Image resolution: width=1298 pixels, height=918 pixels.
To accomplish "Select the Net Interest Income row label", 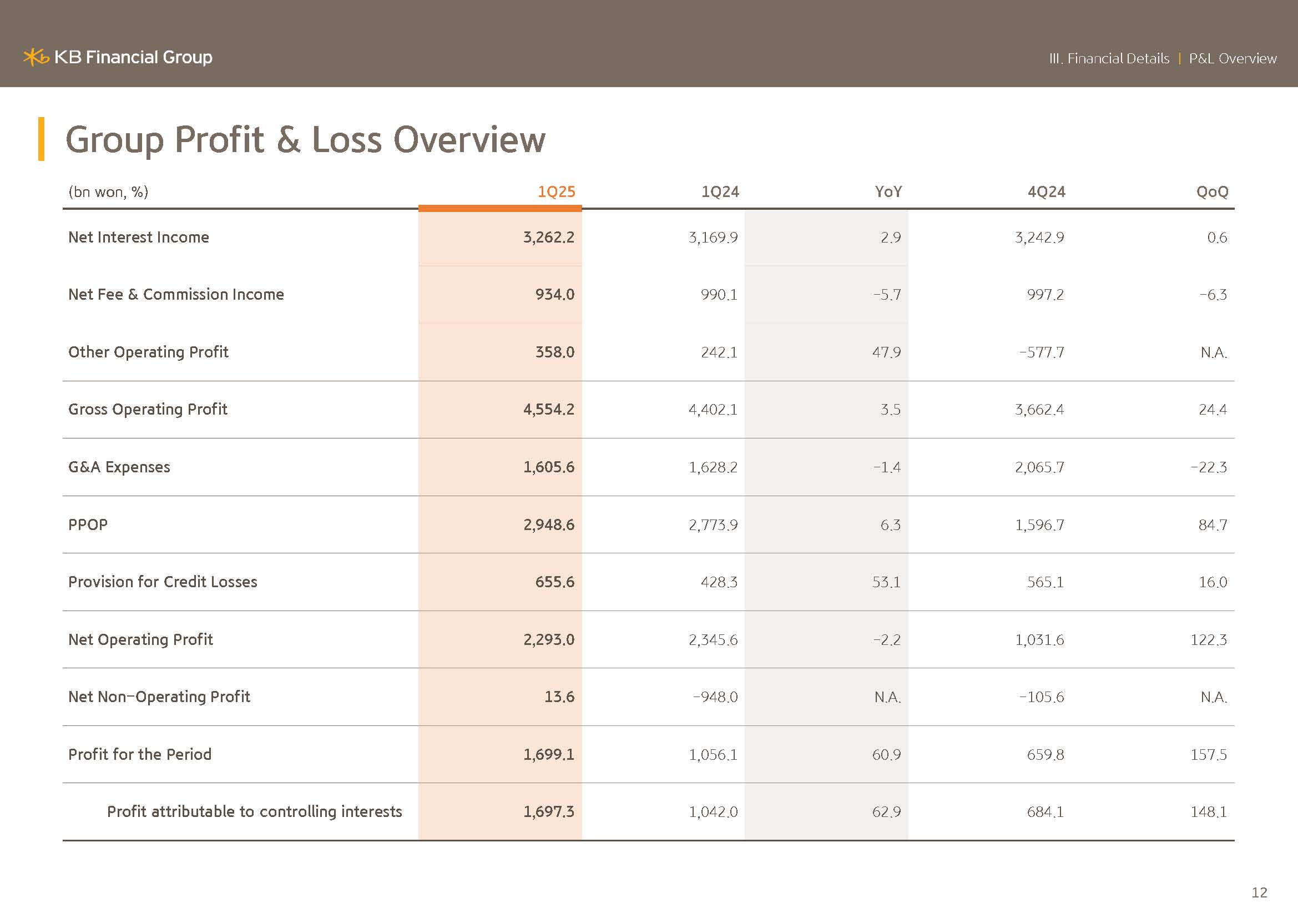I will (139, 238).
